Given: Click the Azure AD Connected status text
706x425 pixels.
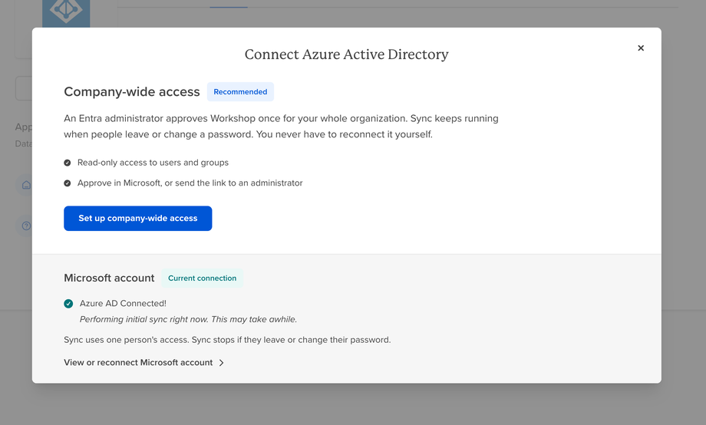Looking at the screenshot, I should 123,304.
